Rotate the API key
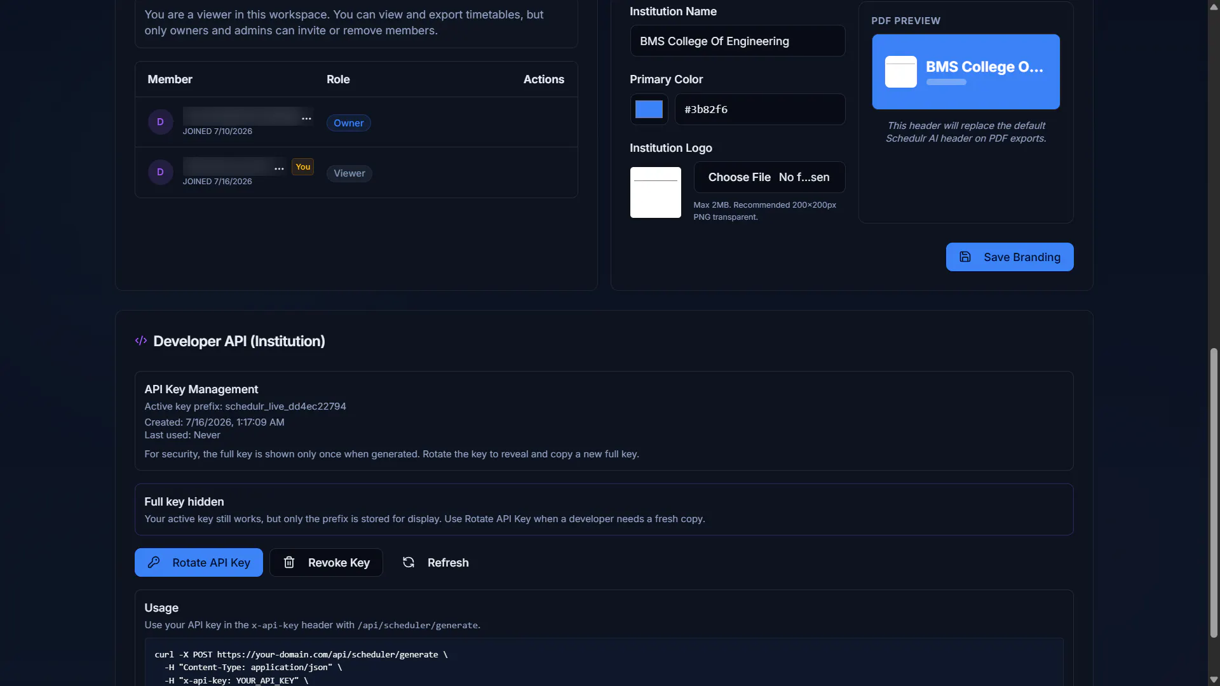 pos(198,562)
